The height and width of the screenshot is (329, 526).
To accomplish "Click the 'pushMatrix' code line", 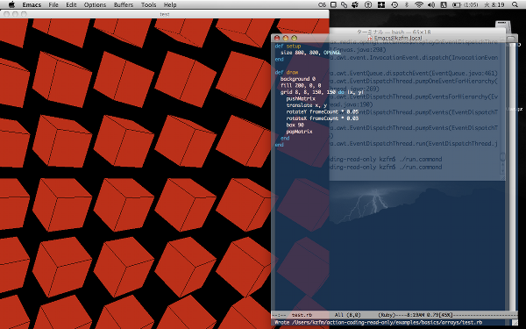I will pyautogui.click(x=301, y=98).
